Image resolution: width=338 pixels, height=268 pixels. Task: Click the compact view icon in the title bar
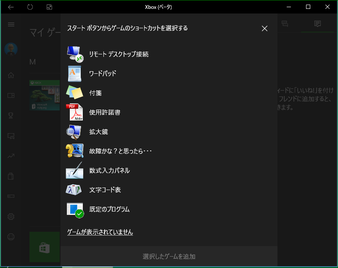pyautogui.click(x=49, y=7)
